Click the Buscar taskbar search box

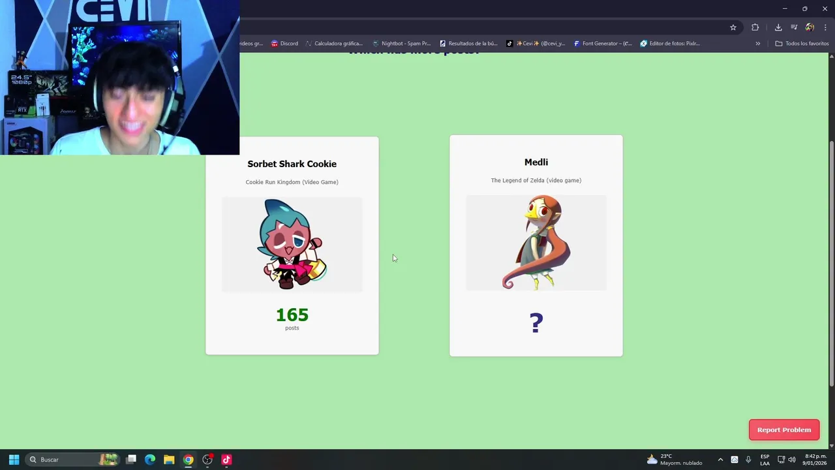tap(74, 460)
